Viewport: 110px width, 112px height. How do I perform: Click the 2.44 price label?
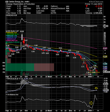point(84,59)
